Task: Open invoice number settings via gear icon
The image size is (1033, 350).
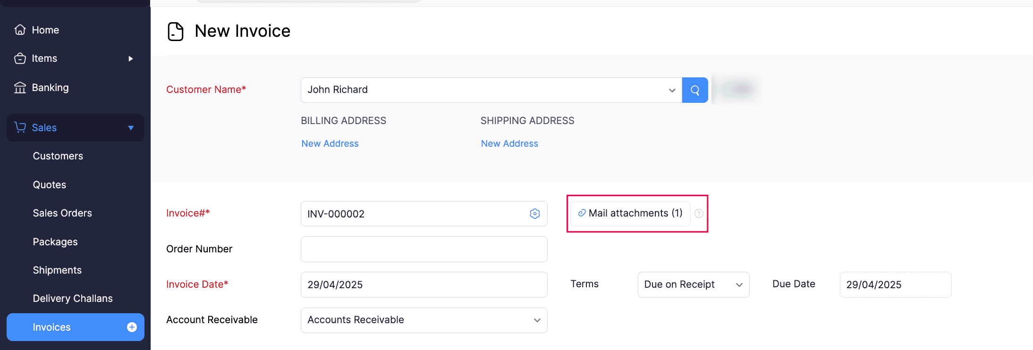Action: [534, 213]
